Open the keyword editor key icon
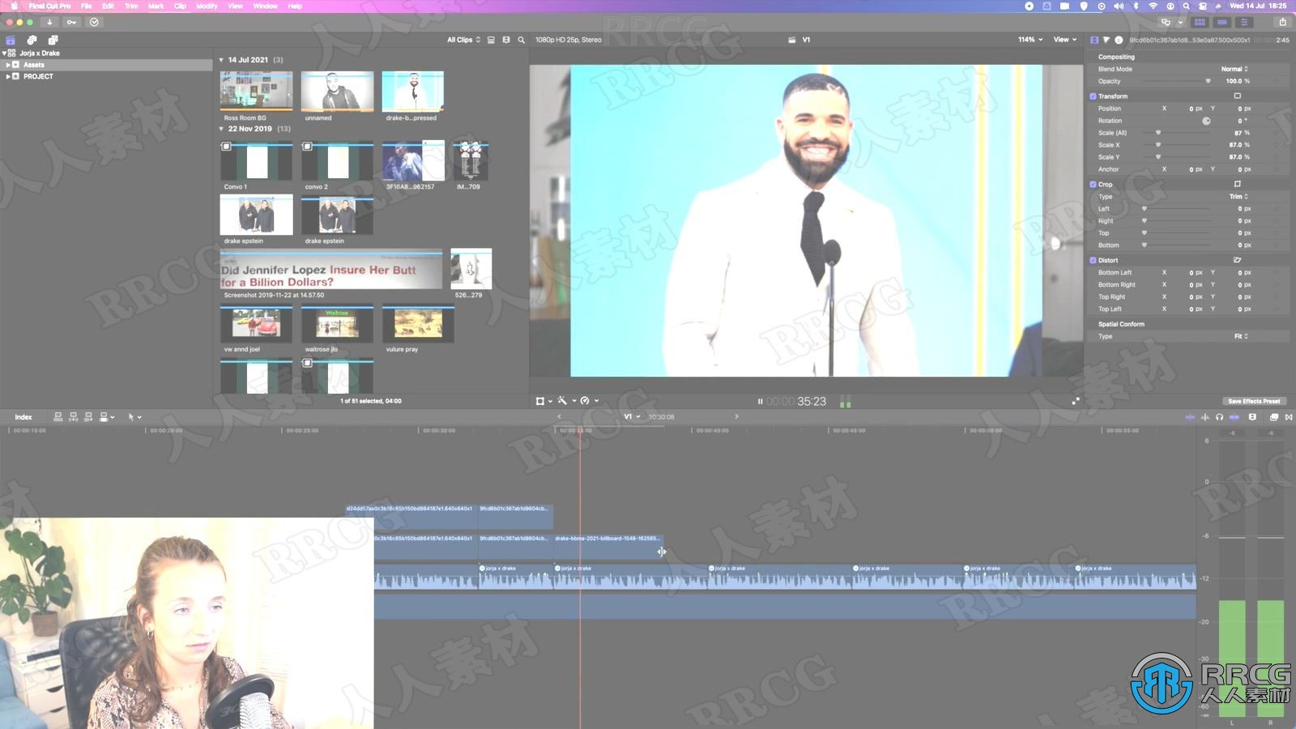Viewport: 1296px width, 729px height. [71, 23]
